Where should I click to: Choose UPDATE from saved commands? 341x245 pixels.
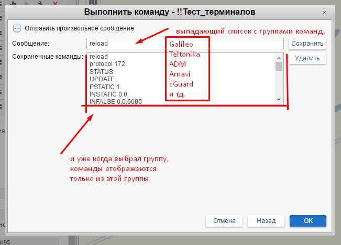click(102, 79)
